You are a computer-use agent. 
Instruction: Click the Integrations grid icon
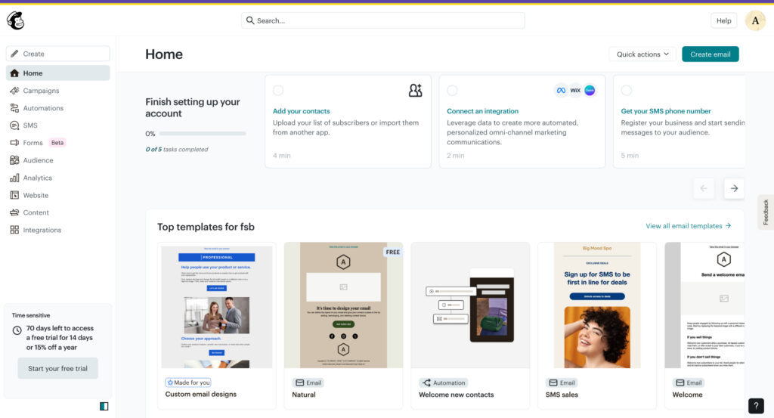tap(14, 230)
